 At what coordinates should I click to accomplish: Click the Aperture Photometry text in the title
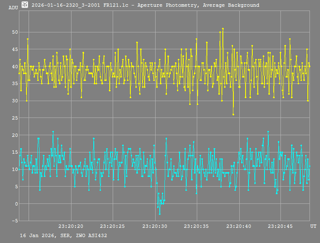point(169,5)
